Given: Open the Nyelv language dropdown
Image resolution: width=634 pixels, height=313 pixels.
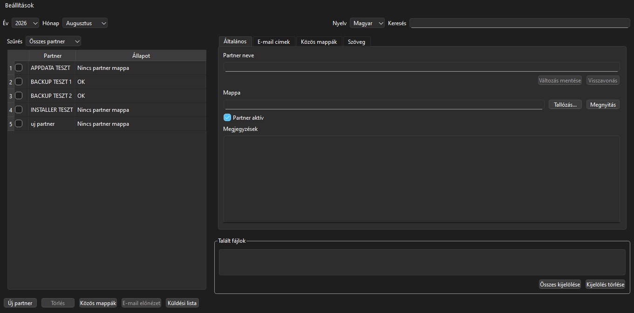Looking at the screenshot, I should (368, 23).
